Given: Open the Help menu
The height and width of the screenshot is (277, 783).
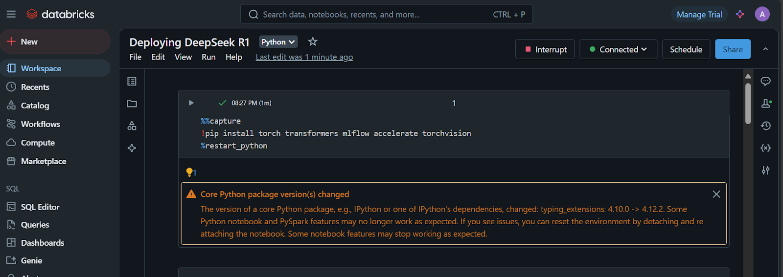Looking at the screenshot, I should pyautogui.click(x=233, y=57).
